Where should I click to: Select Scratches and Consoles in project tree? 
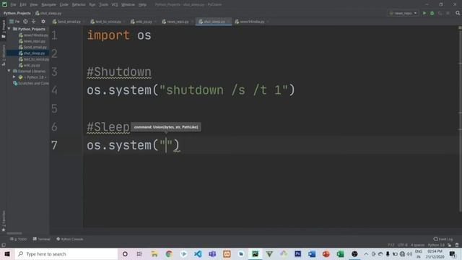click(31, 84)
